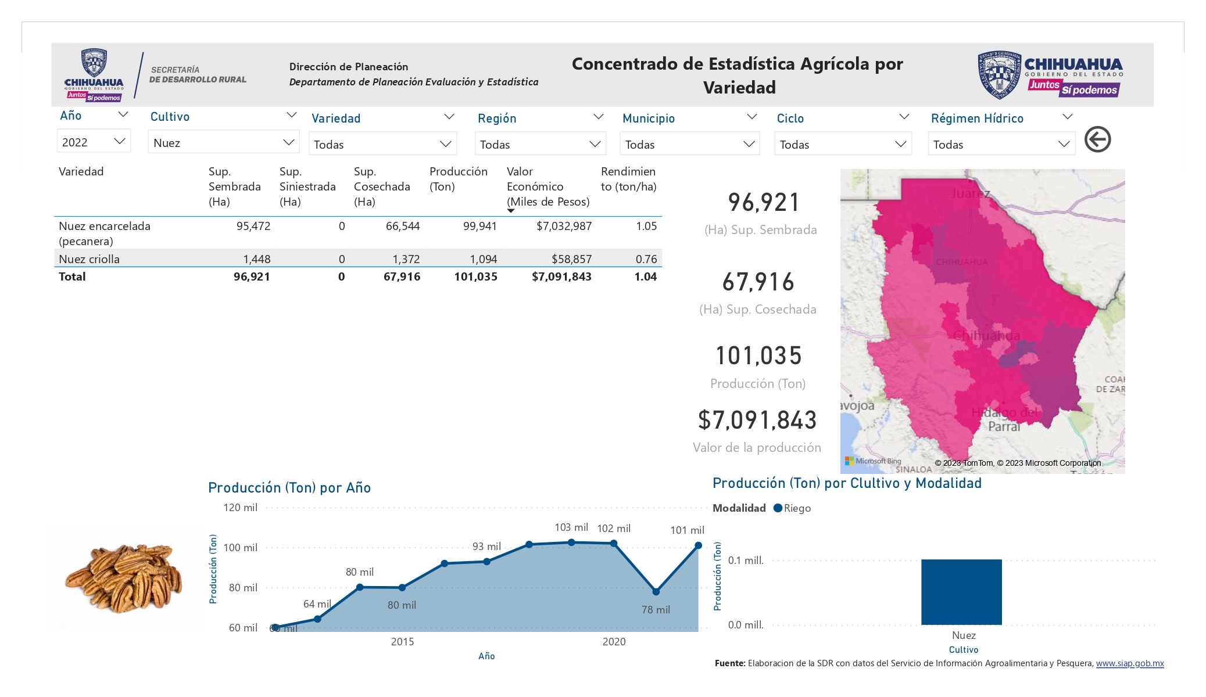Sort by the Sup. Siniestrada (Ha) column header
Screen dimensions: 1206x697
[x=307, y=186]
